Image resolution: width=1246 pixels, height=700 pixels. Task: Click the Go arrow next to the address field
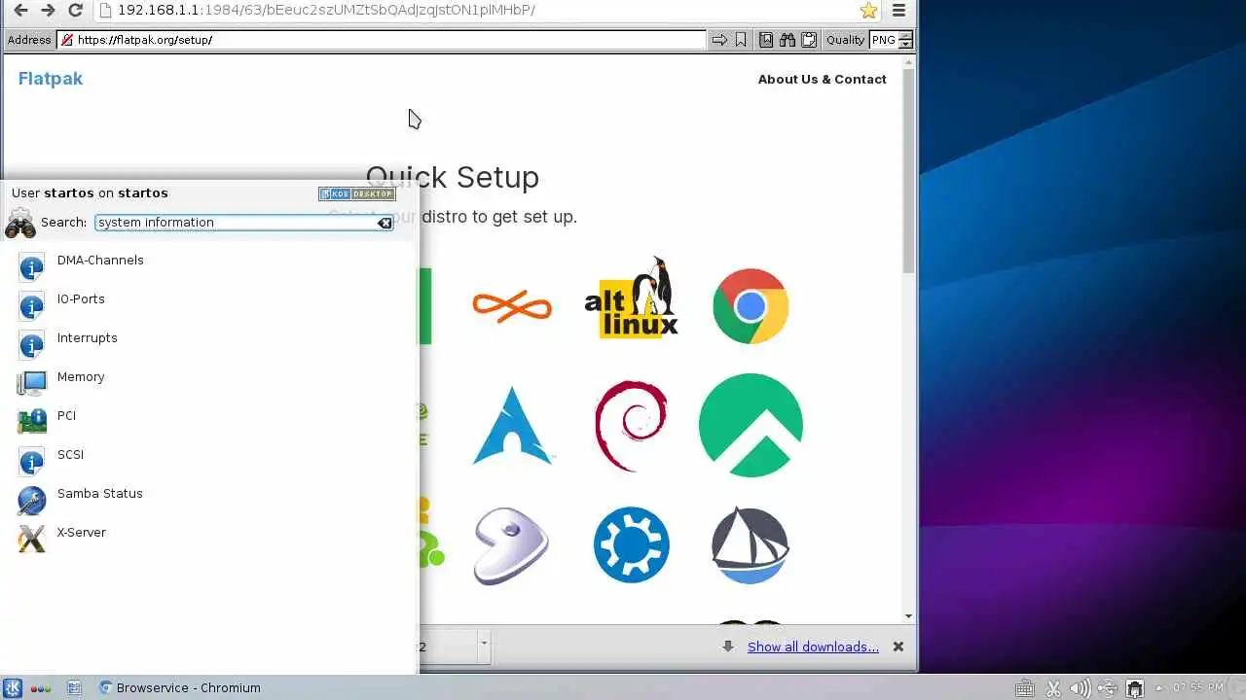click(x=719, y=40)
